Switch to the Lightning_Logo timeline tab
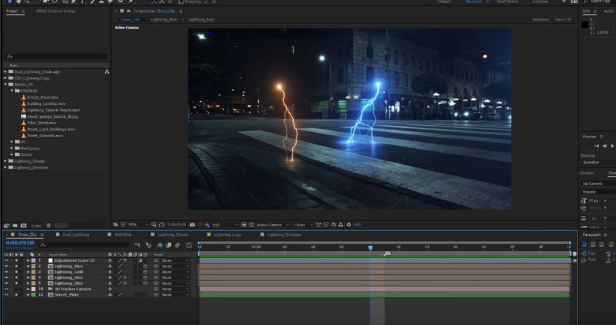 coord(228,234)
